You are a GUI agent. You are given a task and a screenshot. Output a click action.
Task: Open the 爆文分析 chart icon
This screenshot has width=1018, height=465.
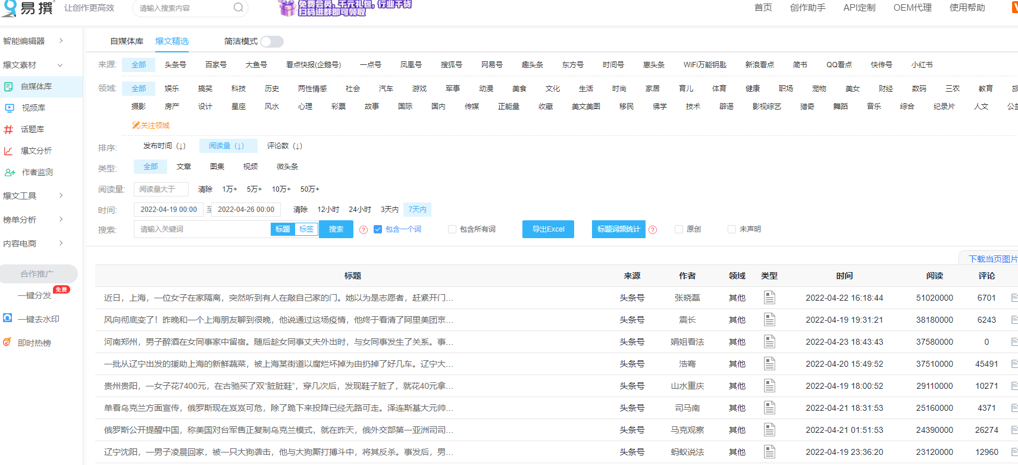(x=8, y=151)
